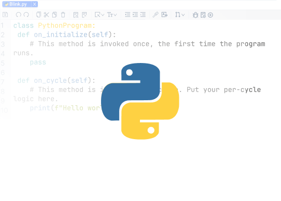Viewport: 281px width, 201px height.
Task: Click the Save icon in toolbar
Action: (x=5, y=15)
